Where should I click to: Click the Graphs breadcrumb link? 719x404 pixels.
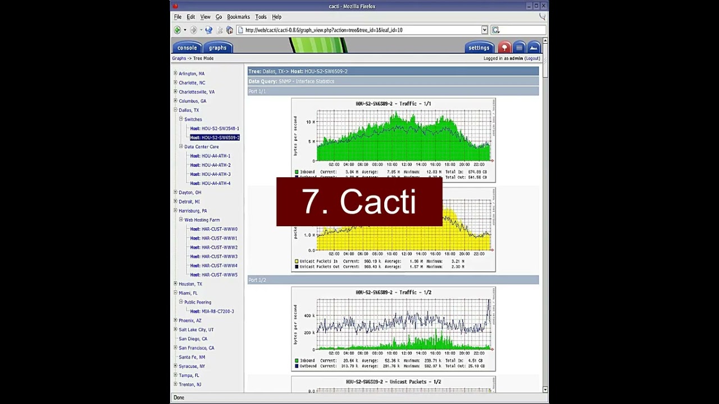[x=179, y=58]
